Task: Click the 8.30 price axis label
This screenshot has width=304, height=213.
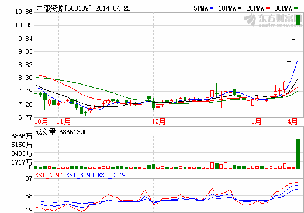Action: point(25,78)
